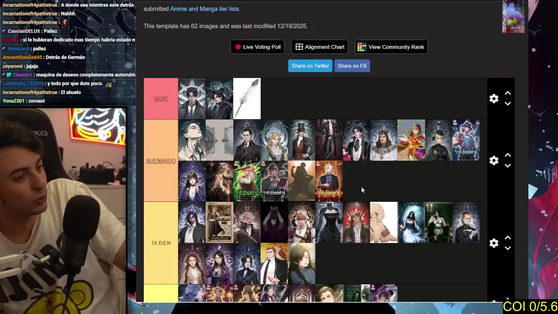Click chat username Yona2301
The image size is (558, 314).
coord(13,101)
